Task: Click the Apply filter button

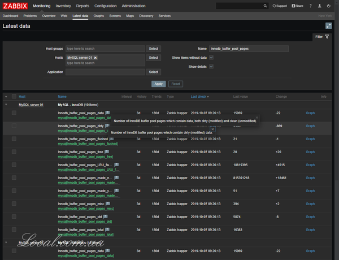Action: [158, 84]
